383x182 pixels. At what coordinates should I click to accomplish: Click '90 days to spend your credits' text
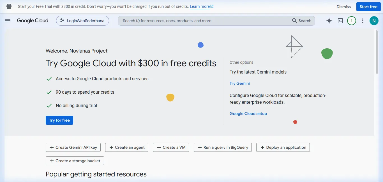point(85,92)
